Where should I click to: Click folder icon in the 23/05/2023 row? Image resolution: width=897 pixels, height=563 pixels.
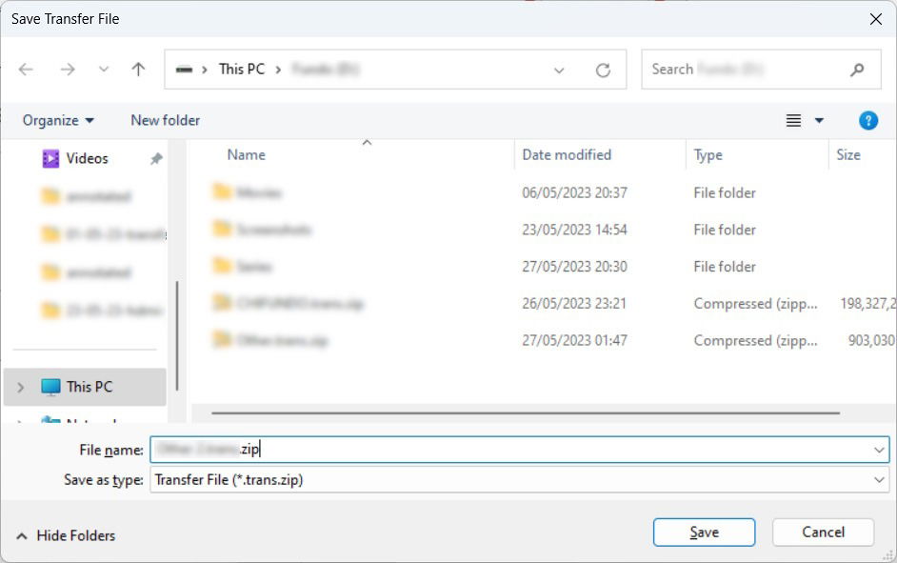[x=221, y=229]
